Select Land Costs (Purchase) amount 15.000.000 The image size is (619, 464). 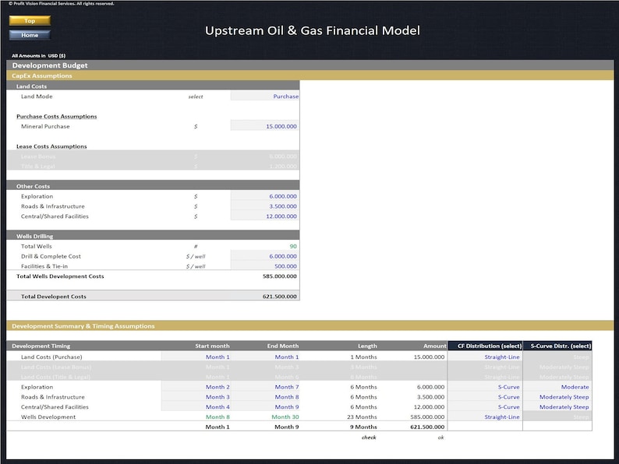pos(429,357)
